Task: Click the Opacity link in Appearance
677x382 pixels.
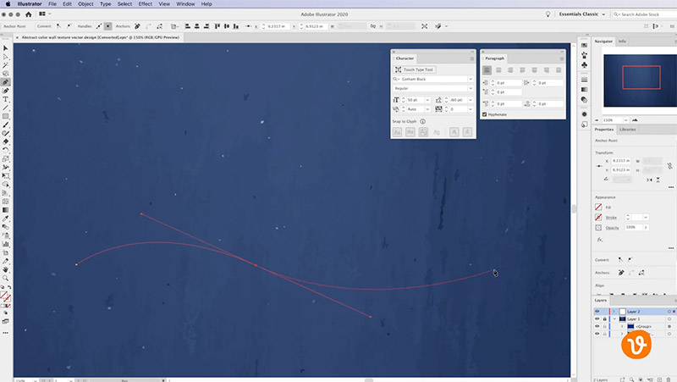Action: point(612,228)
